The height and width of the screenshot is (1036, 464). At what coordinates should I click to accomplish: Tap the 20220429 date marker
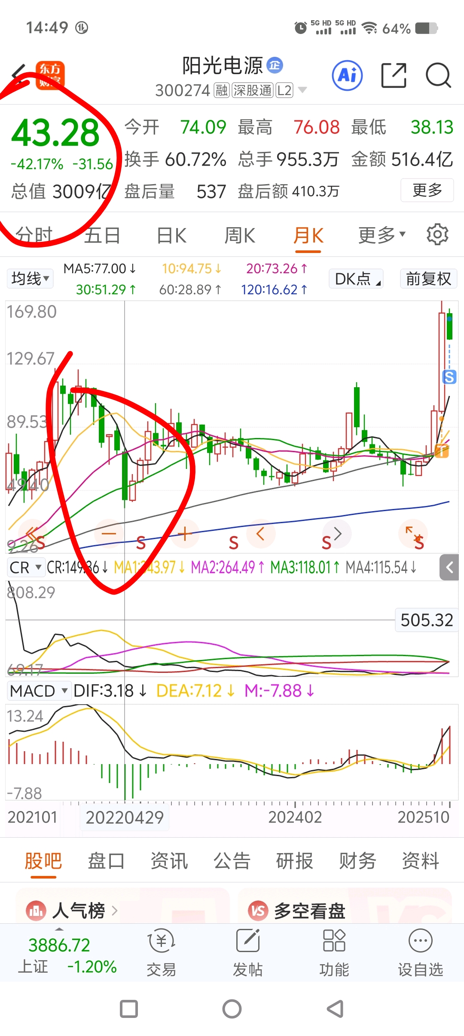(125, 817)
